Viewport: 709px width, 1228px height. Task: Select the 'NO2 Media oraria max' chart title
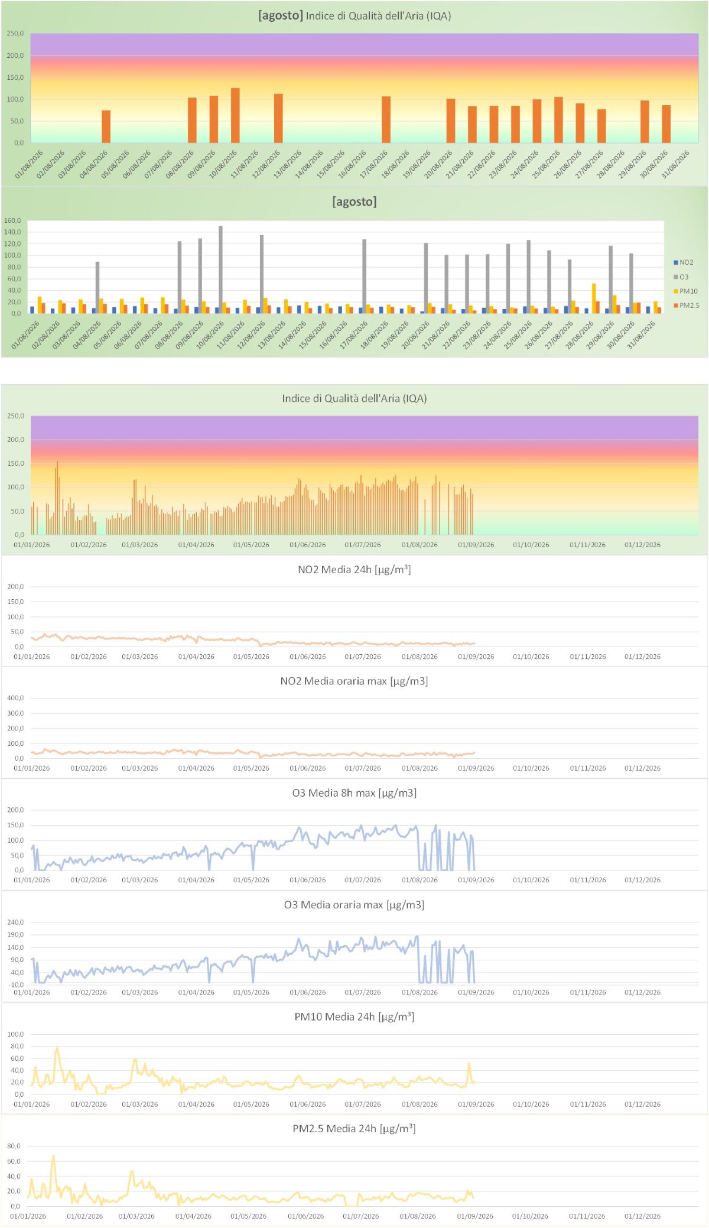(354, 681)
